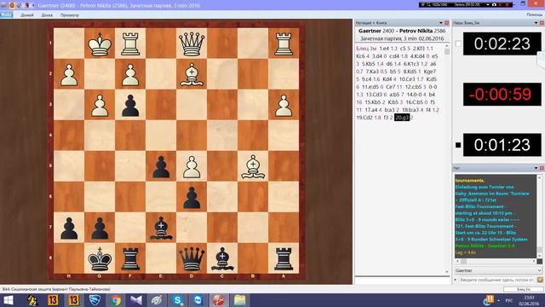This screenshot has width=545, height=307.
Task: Close the blitz clock panel
Action: pyautogui.click(x=542, y=23)
